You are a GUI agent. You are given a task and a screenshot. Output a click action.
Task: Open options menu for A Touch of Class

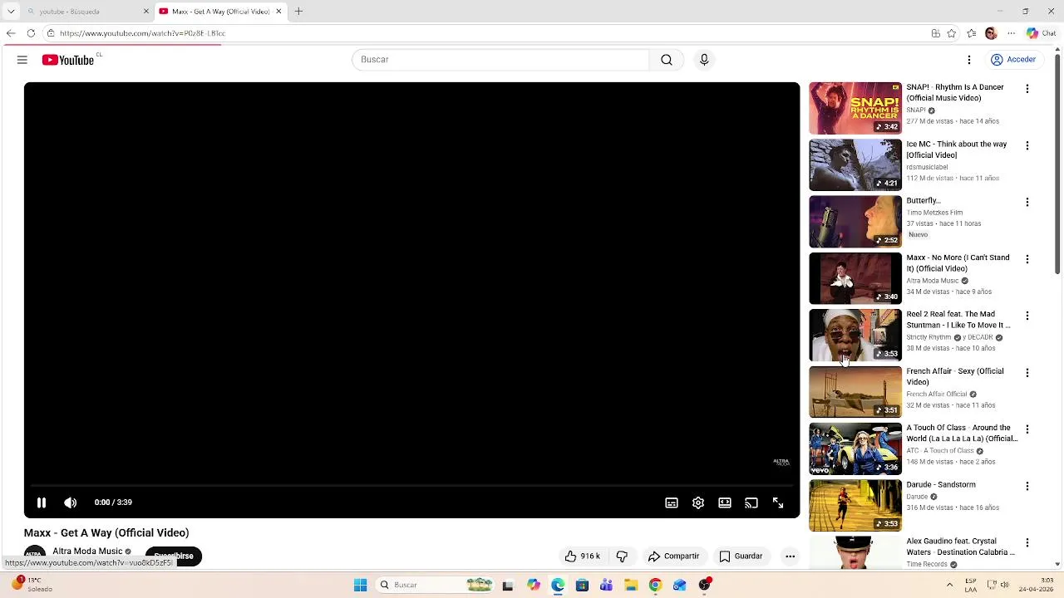click(1027, 429)
